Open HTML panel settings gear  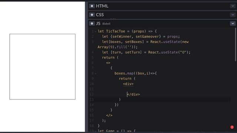(x=92, y=6)
